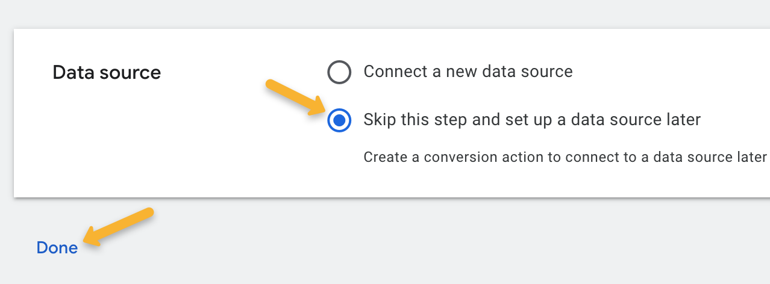770x284 pixels.
Task: Click the "Data source" section heading
Action: (107, 73)
